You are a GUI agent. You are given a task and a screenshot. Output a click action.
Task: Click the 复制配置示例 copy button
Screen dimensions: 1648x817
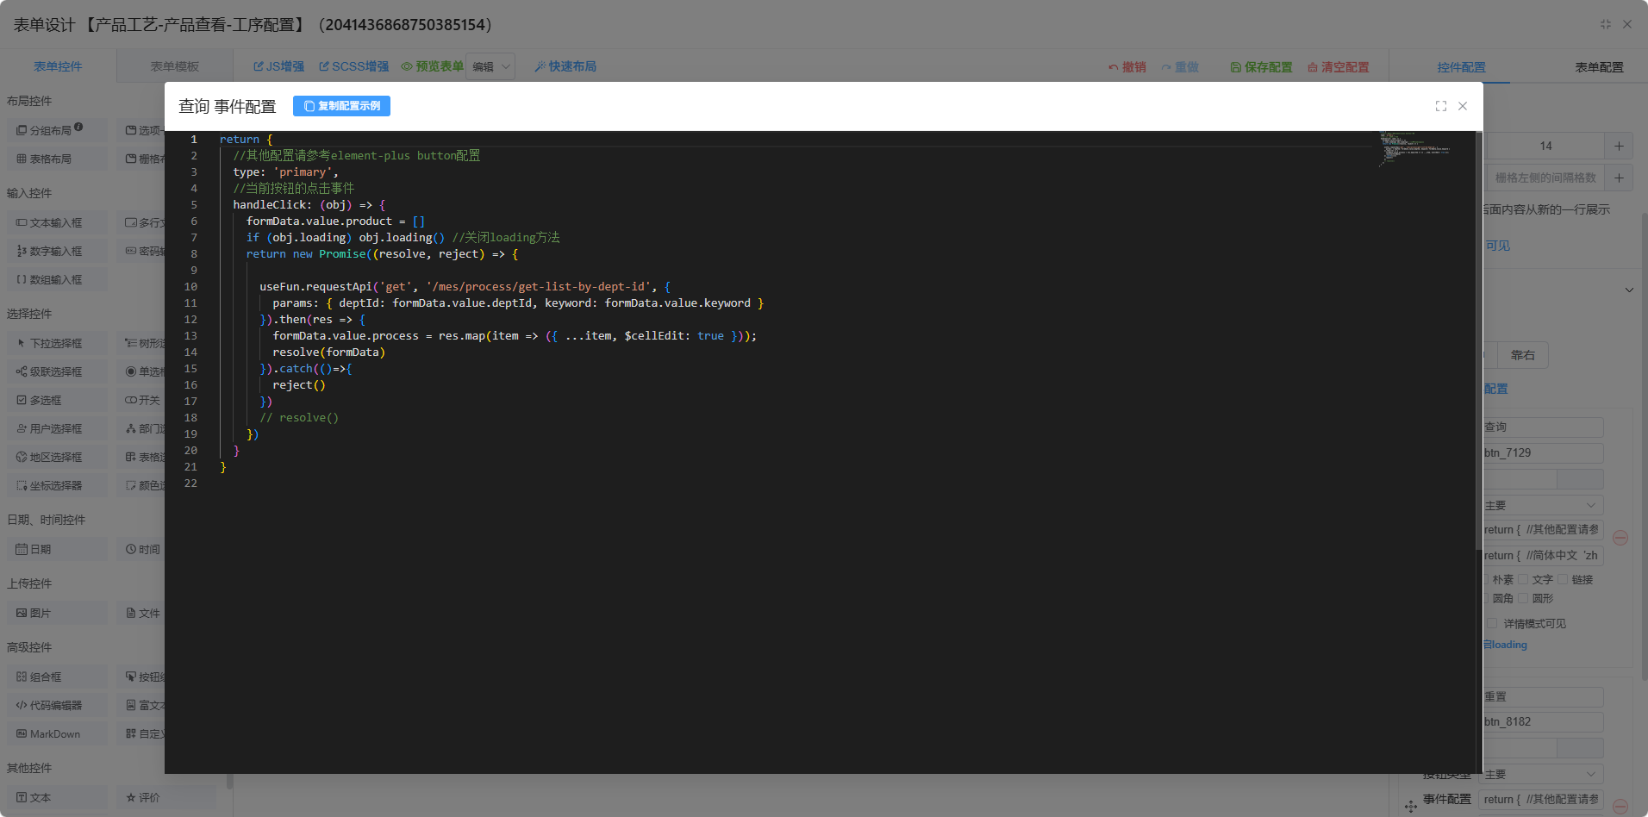click(x=341, y=106)
